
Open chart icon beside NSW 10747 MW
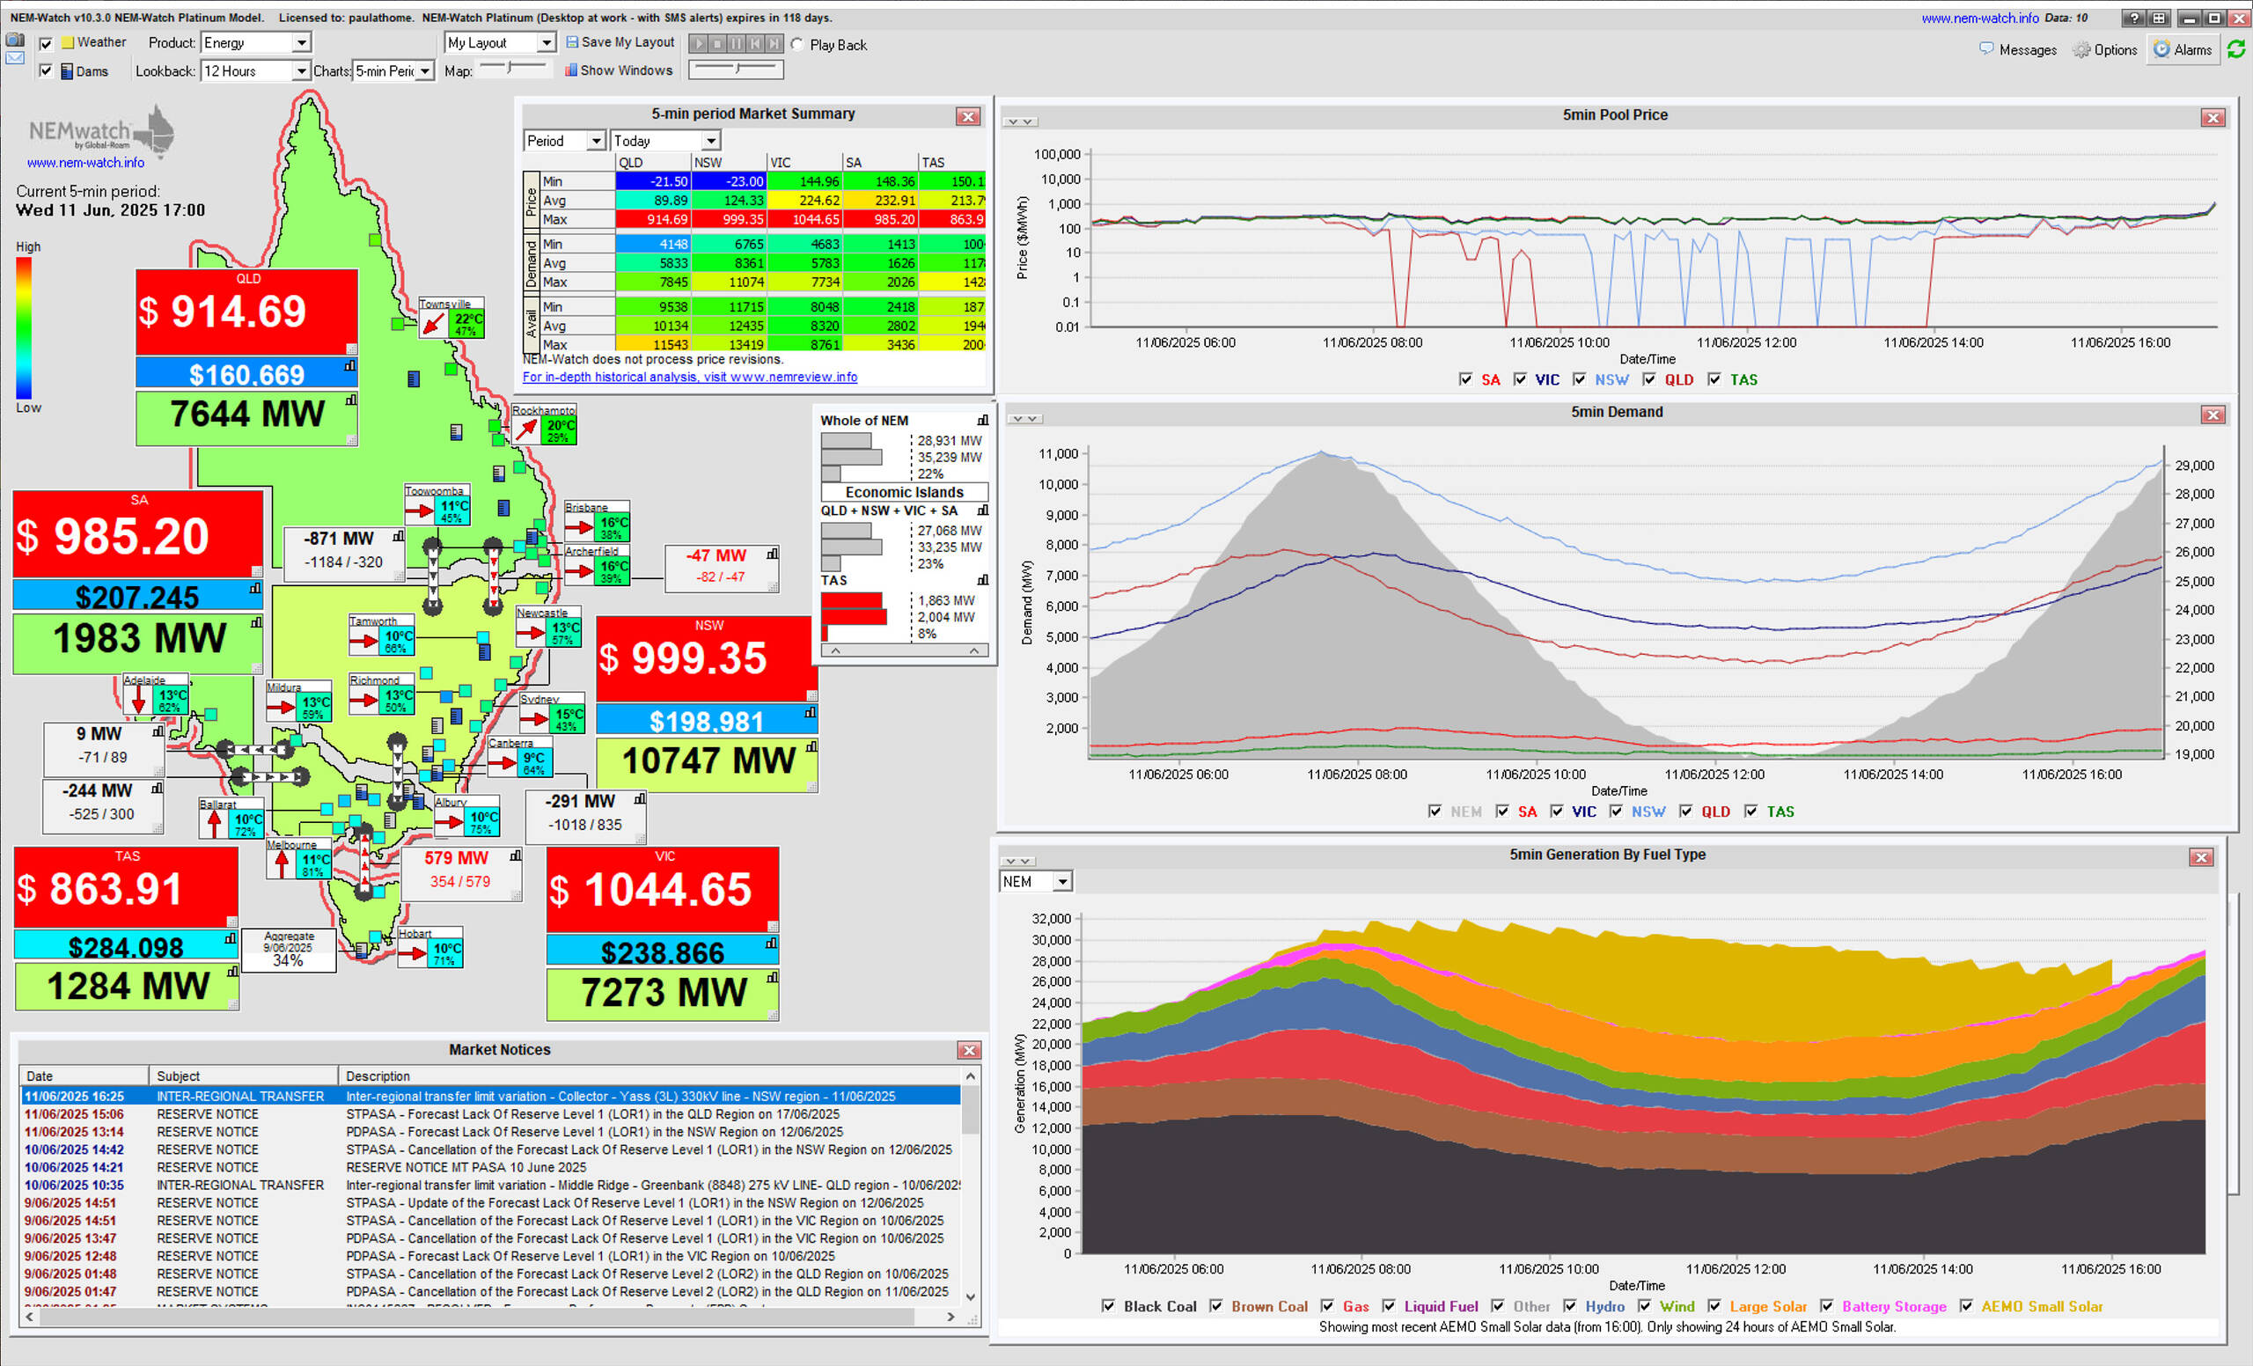811,746
